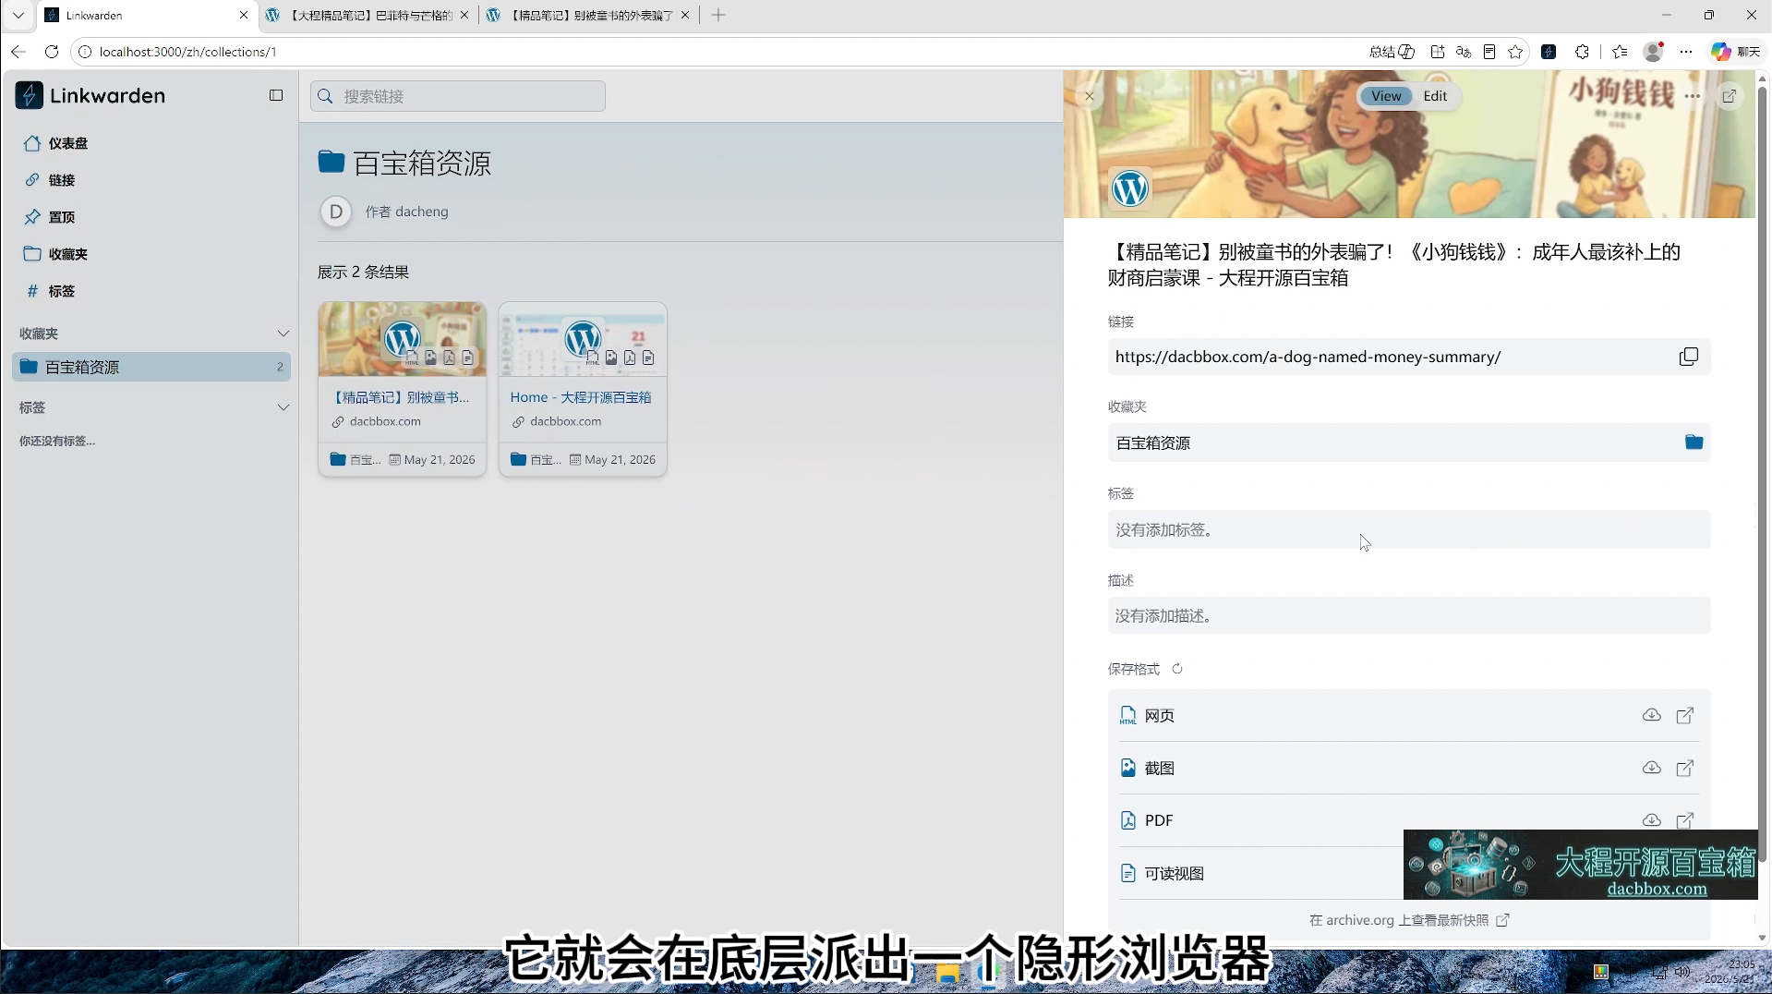The image size is (1772, 994).
Task: Toggle the Linkwarden sidebar collapse icon
Action: pyautogui.click(x=276, y=95)
